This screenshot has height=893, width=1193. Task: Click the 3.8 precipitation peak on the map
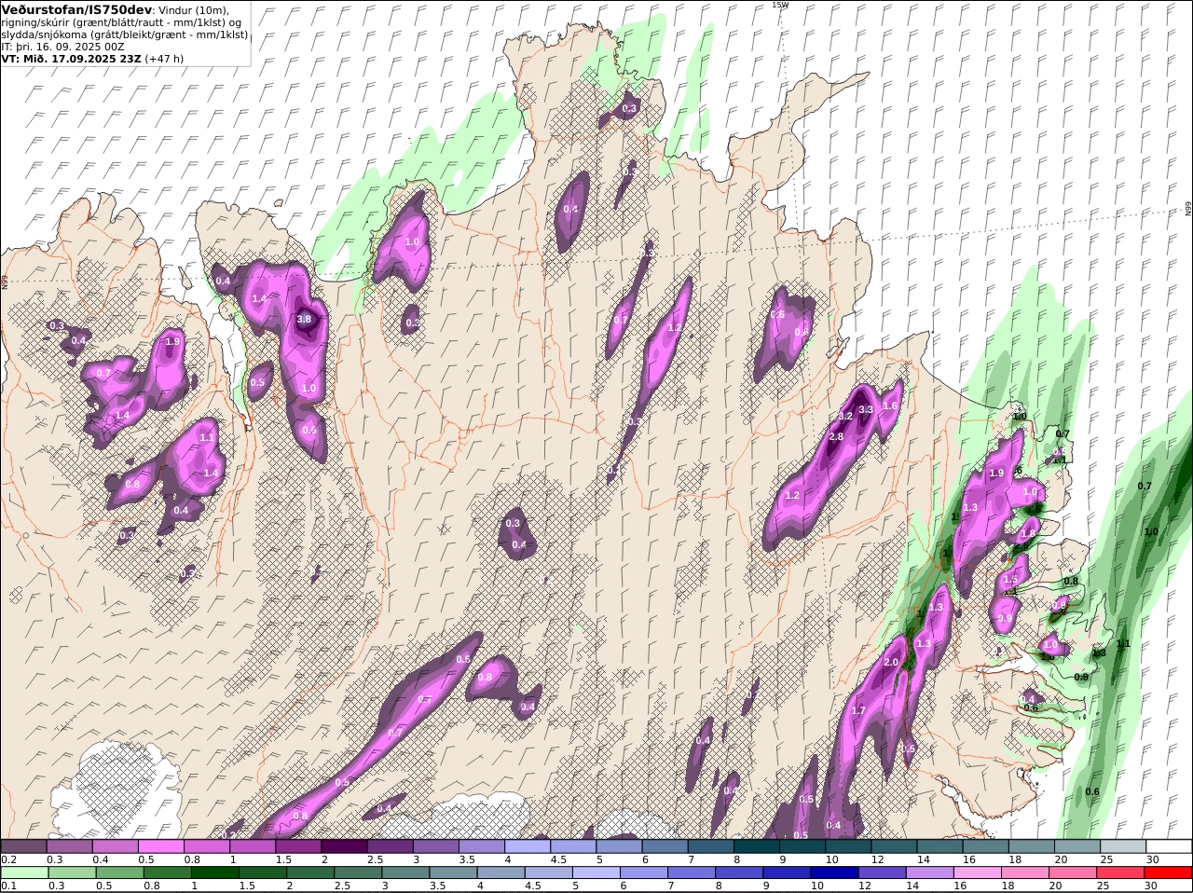[304, 319]
